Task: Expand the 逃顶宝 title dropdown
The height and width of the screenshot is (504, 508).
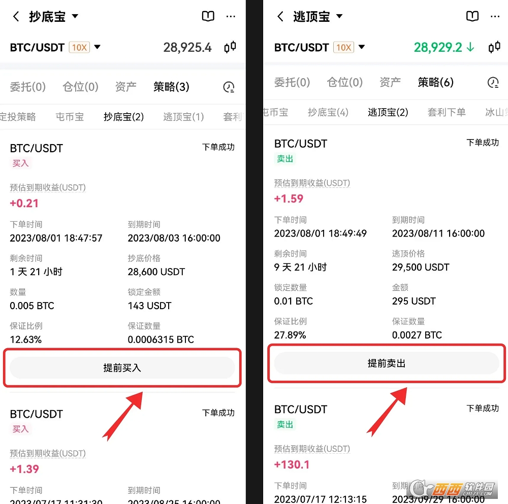Action: [339, 16]
